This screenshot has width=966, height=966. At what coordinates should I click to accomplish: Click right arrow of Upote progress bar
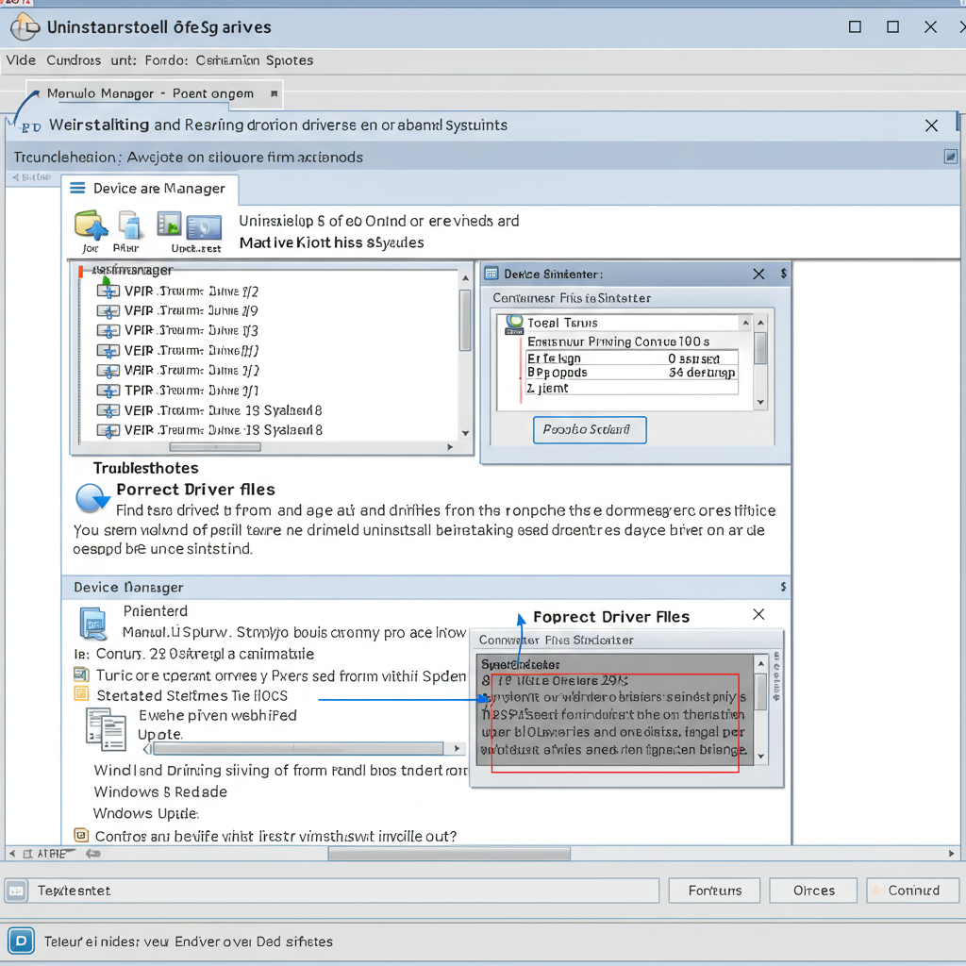[457, 748]
